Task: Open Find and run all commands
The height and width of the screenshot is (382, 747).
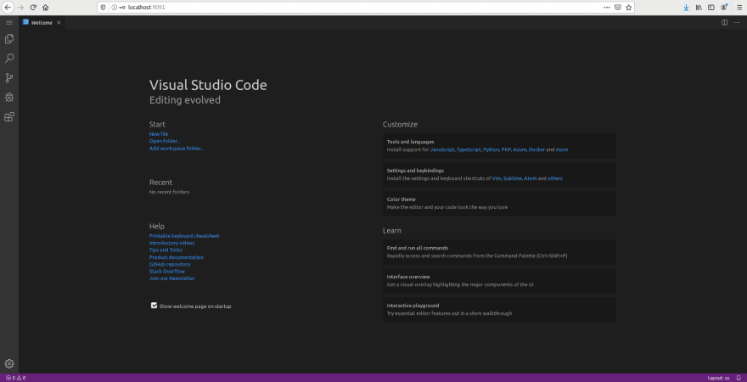Action: pyautogui.click(x=499, y=252)
